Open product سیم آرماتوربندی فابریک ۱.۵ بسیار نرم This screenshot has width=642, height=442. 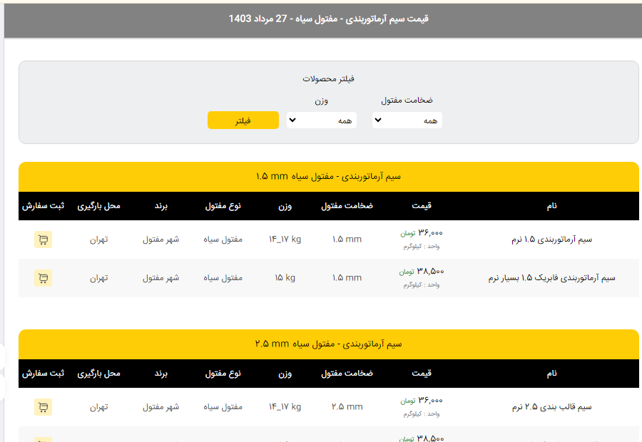[551, 278]
